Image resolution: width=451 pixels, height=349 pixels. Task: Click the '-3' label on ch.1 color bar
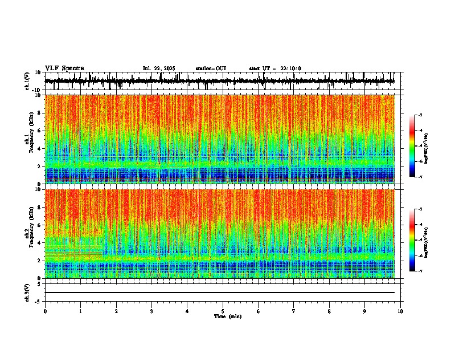click(x=420, y=115)
